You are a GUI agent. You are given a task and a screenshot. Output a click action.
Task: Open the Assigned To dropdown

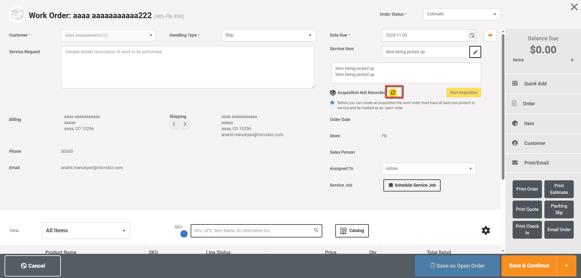coord(429,169)
